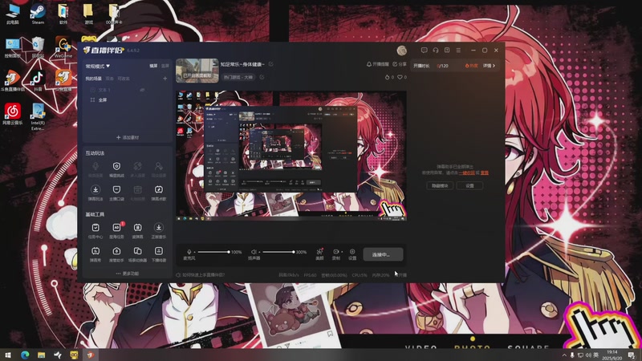Select 我的场景 tab
The width and height of the screenshot is (642, 361).
(x=93, y=79)
